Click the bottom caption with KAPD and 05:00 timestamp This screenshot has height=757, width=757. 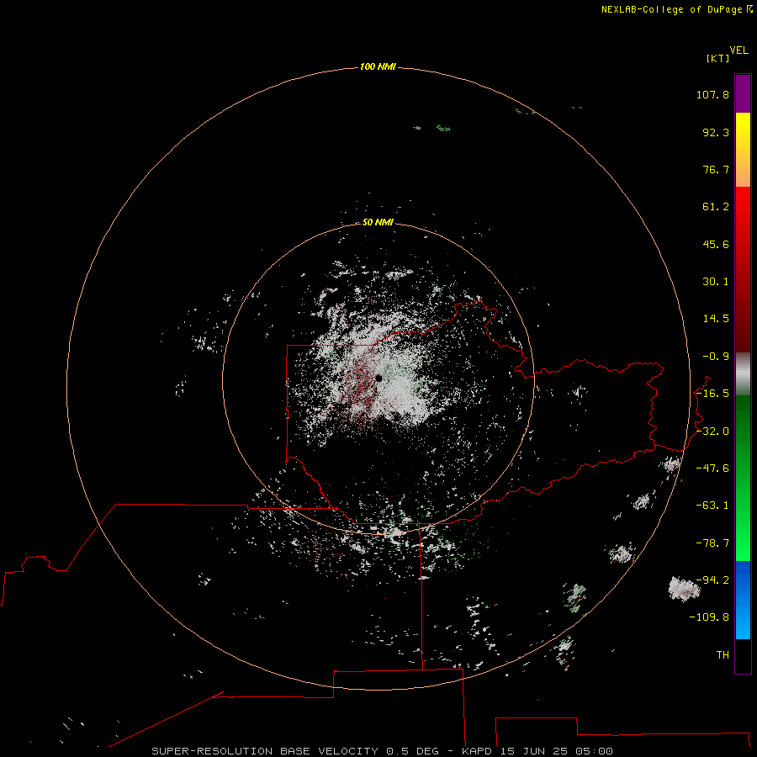(383, 751)
